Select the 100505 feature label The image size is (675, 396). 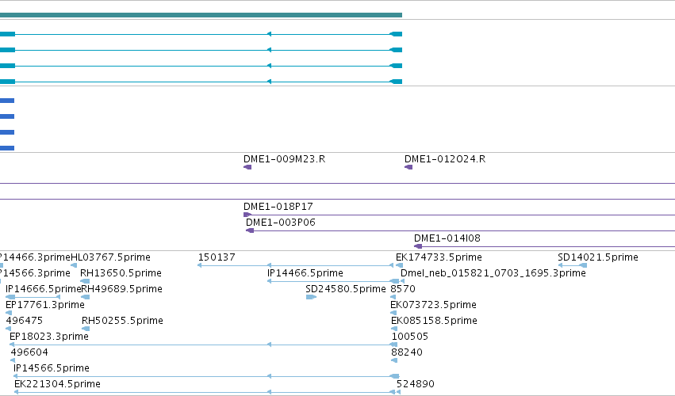click(x=410, y=337)
